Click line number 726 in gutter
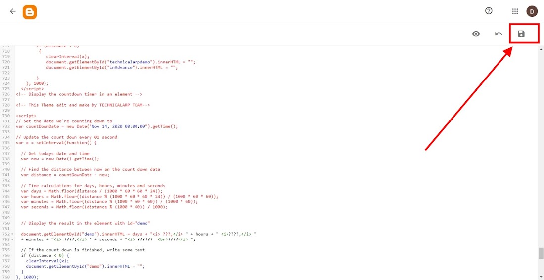Screen dimensions: 544x280 coord(5,94)
